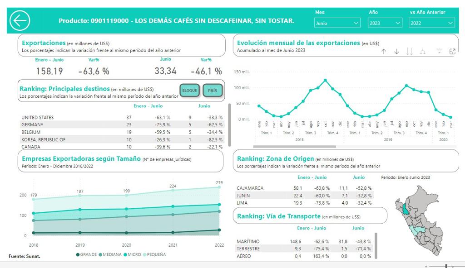Viewport: 465px width, 268px height.
Task: Click the destinations table vertical scrollbar
Action: (x=229, y=124)
